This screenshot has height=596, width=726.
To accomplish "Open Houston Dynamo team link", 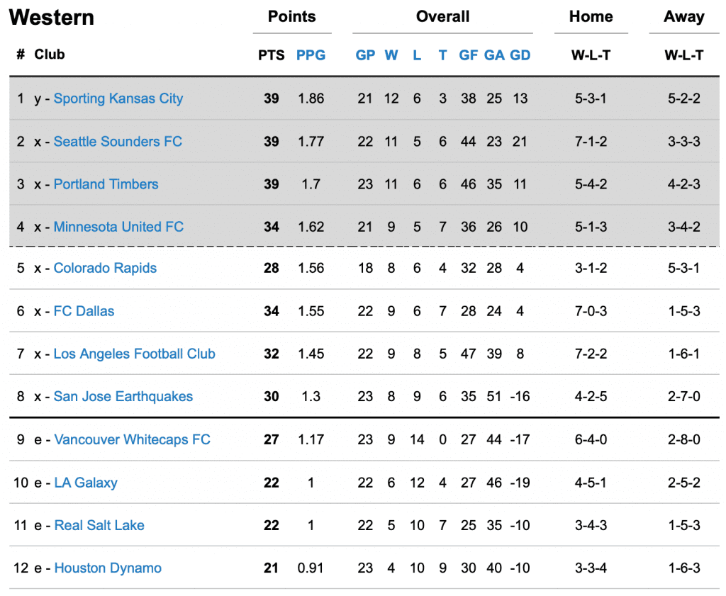I will tap(108, 568).
